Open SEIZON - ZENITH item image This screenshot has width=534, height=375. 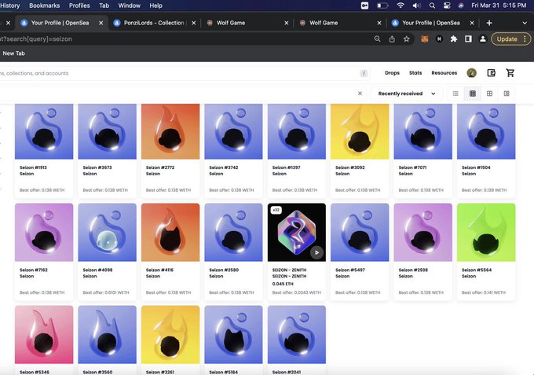click(297, 233)
